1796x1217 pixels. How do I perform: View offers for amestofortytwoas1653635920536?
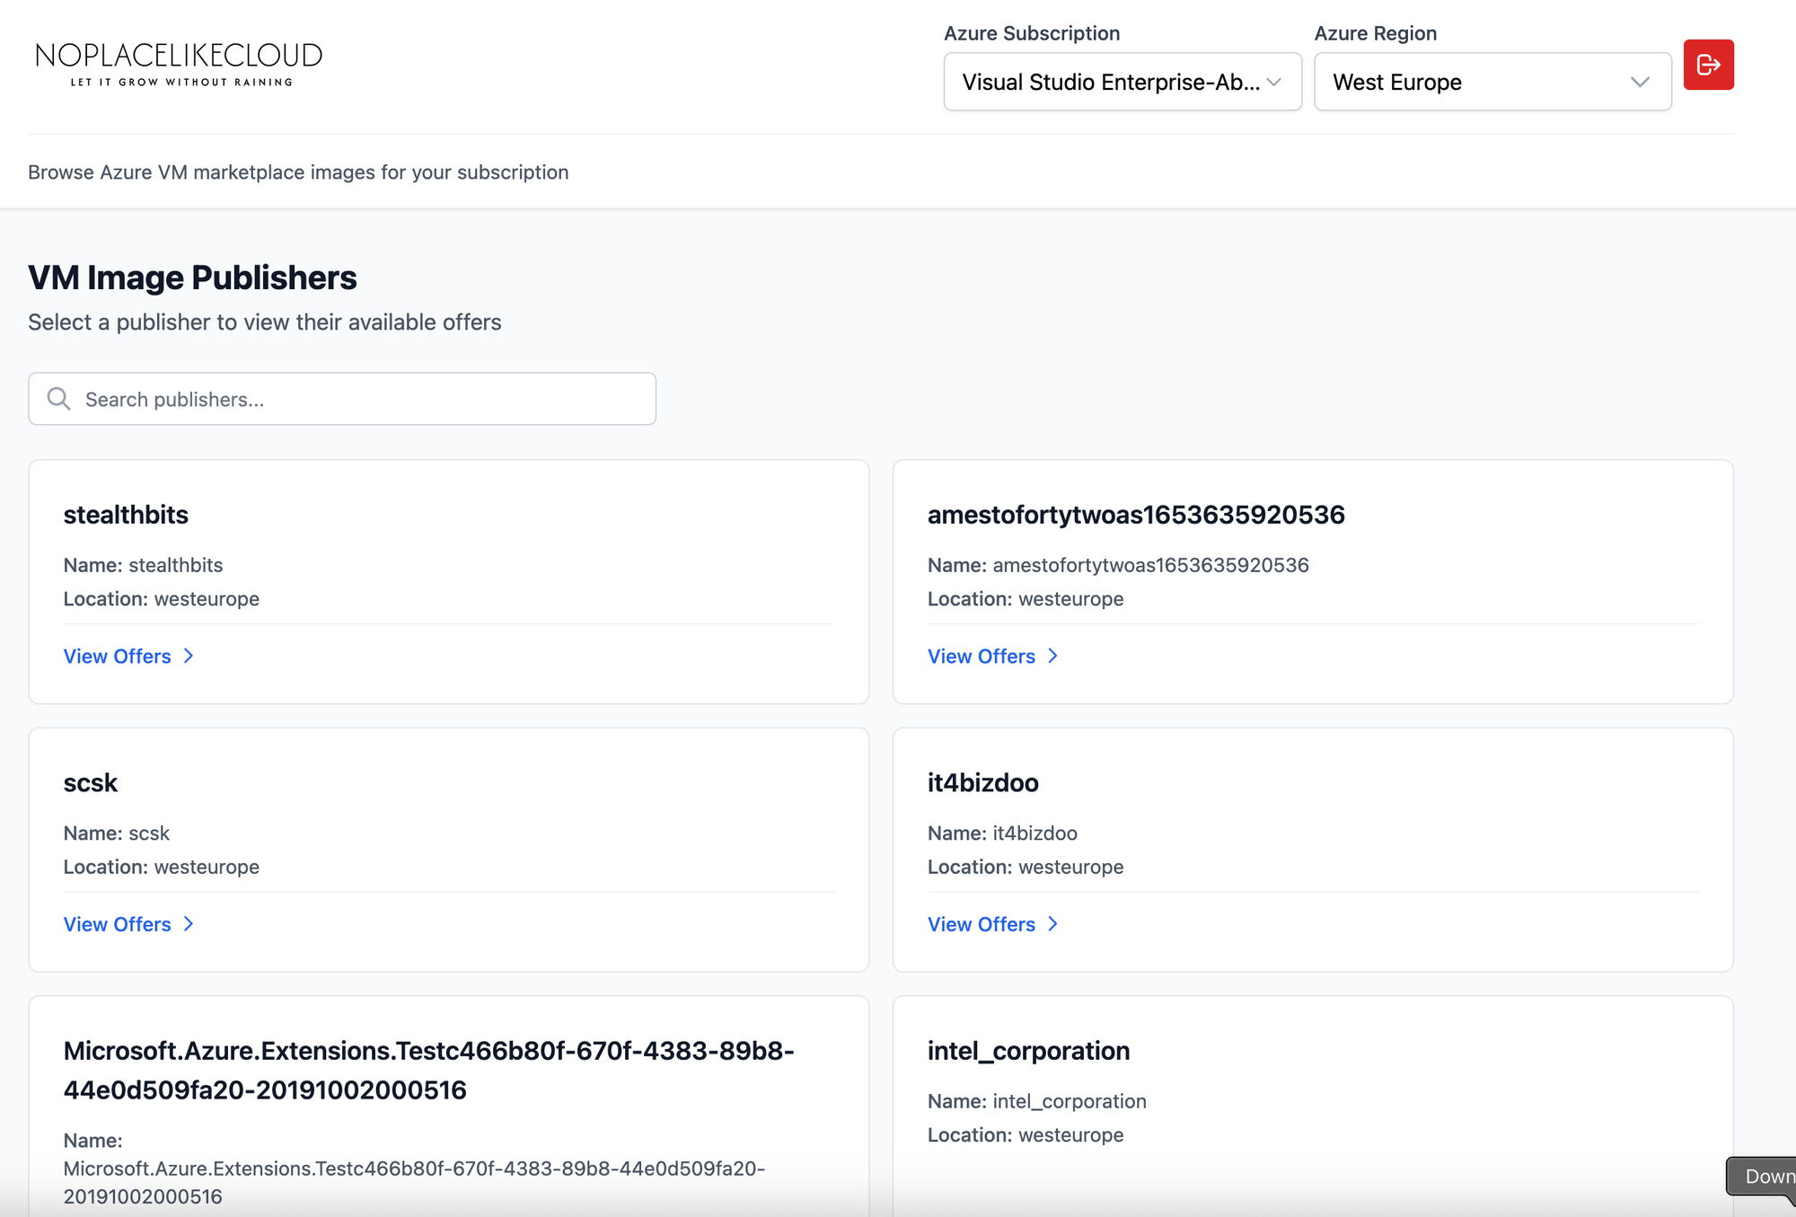(982, 657)
